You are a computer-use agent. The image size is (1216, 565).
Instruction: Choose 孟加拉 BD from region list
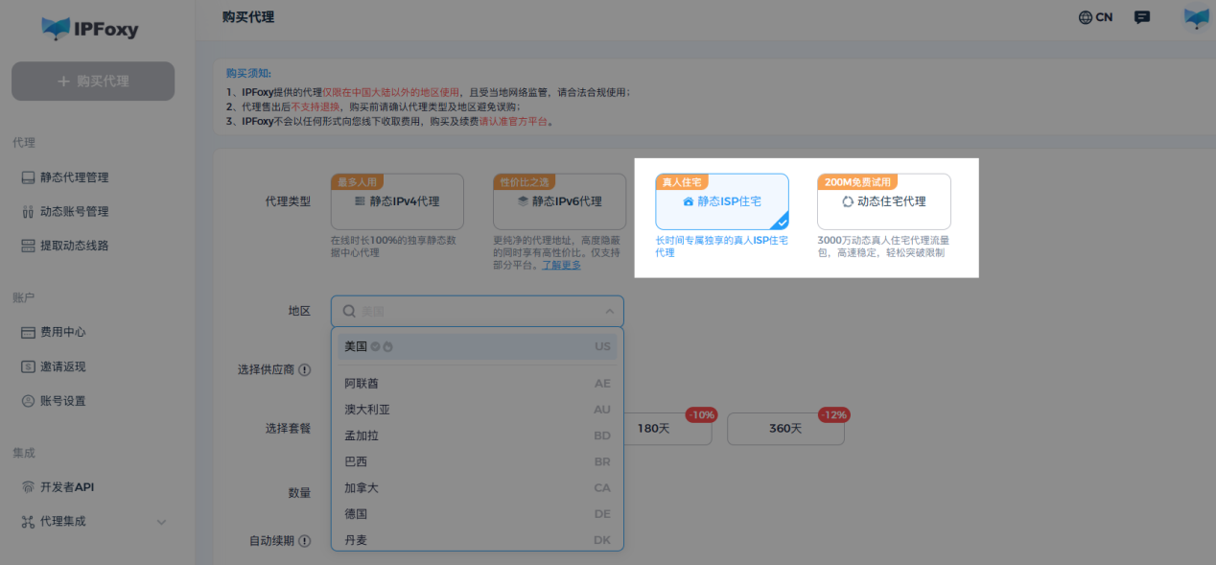pyautogui.click(x=478, y=436)
